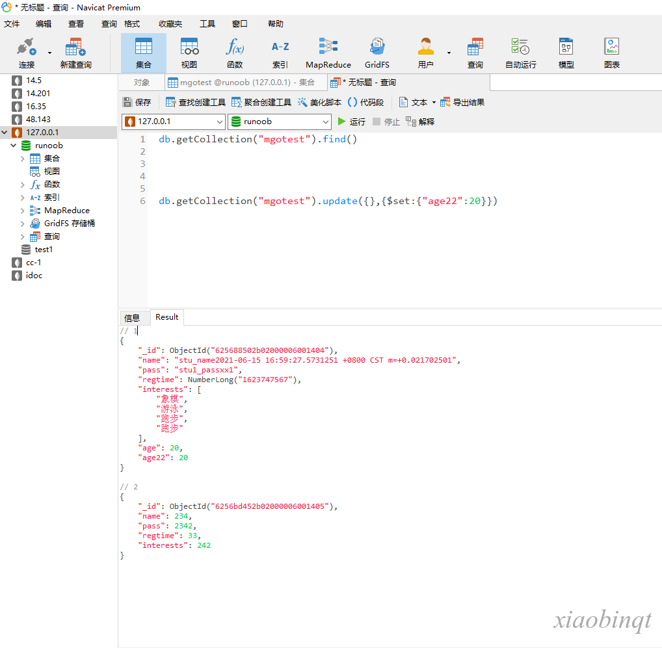Viewport: 662px width, 648px height.
Task: Switch to mgotest @runoob collection tab
Action: 246,83
